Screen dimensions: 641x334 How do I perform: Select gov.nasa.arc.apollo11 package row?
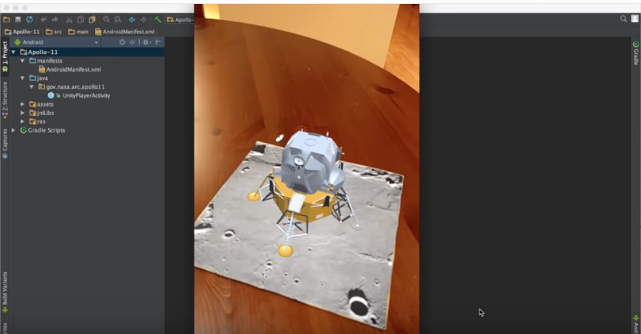point(71,87)
